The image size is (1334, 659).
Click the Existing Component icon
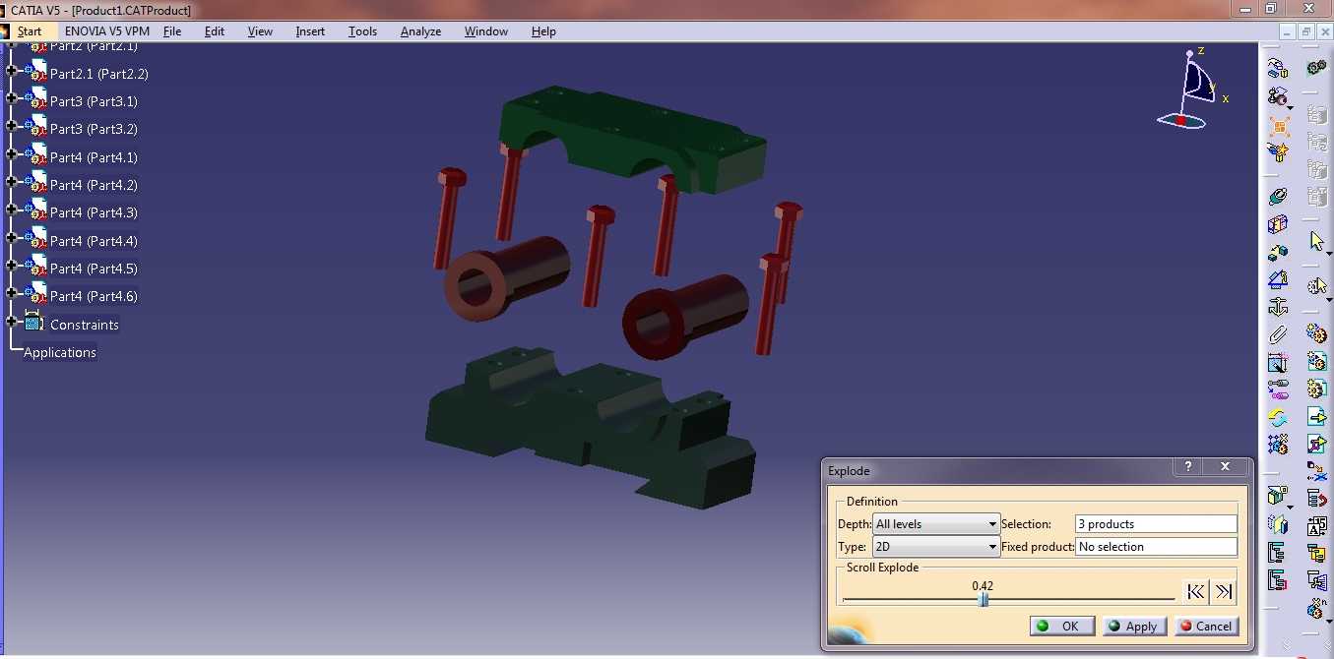coord(1317,416)
